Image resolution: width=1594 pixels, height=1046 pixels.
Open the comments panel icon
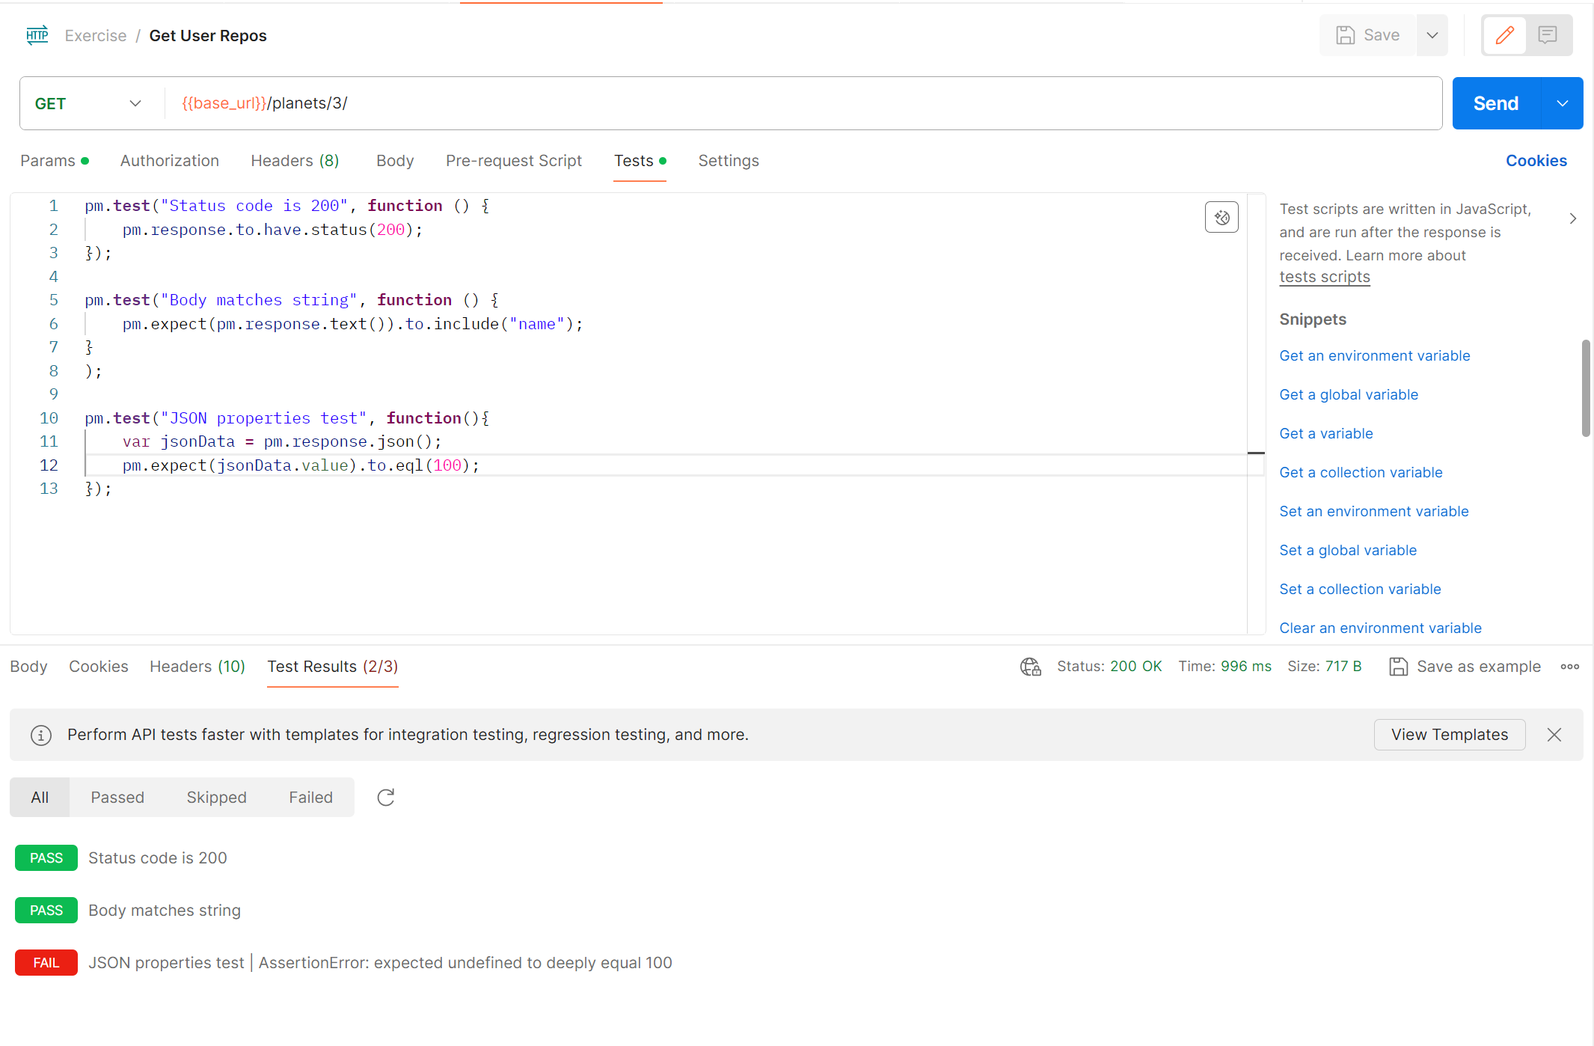click(x=1548, y=35)
